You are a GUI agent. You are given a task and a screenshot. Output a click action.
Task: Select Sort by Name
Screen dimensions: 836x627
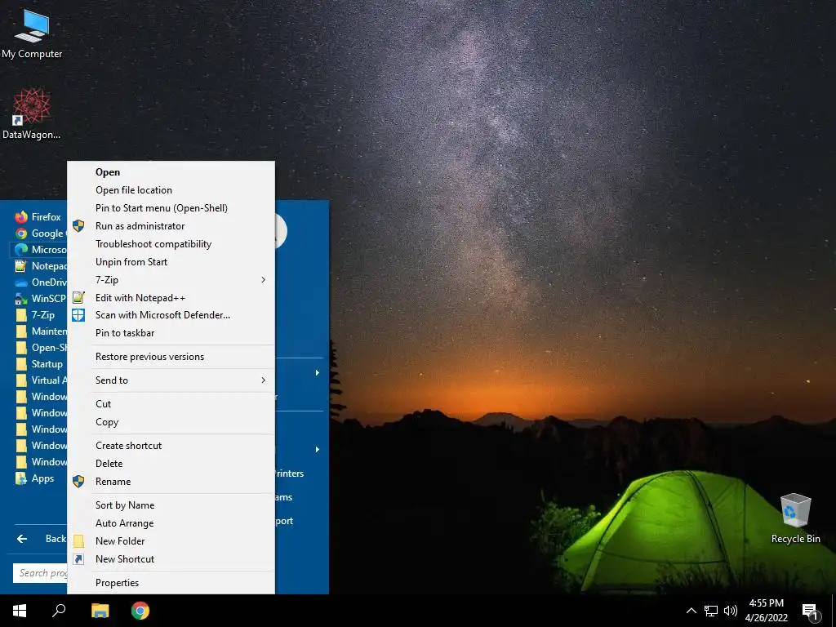click(171, 505)
